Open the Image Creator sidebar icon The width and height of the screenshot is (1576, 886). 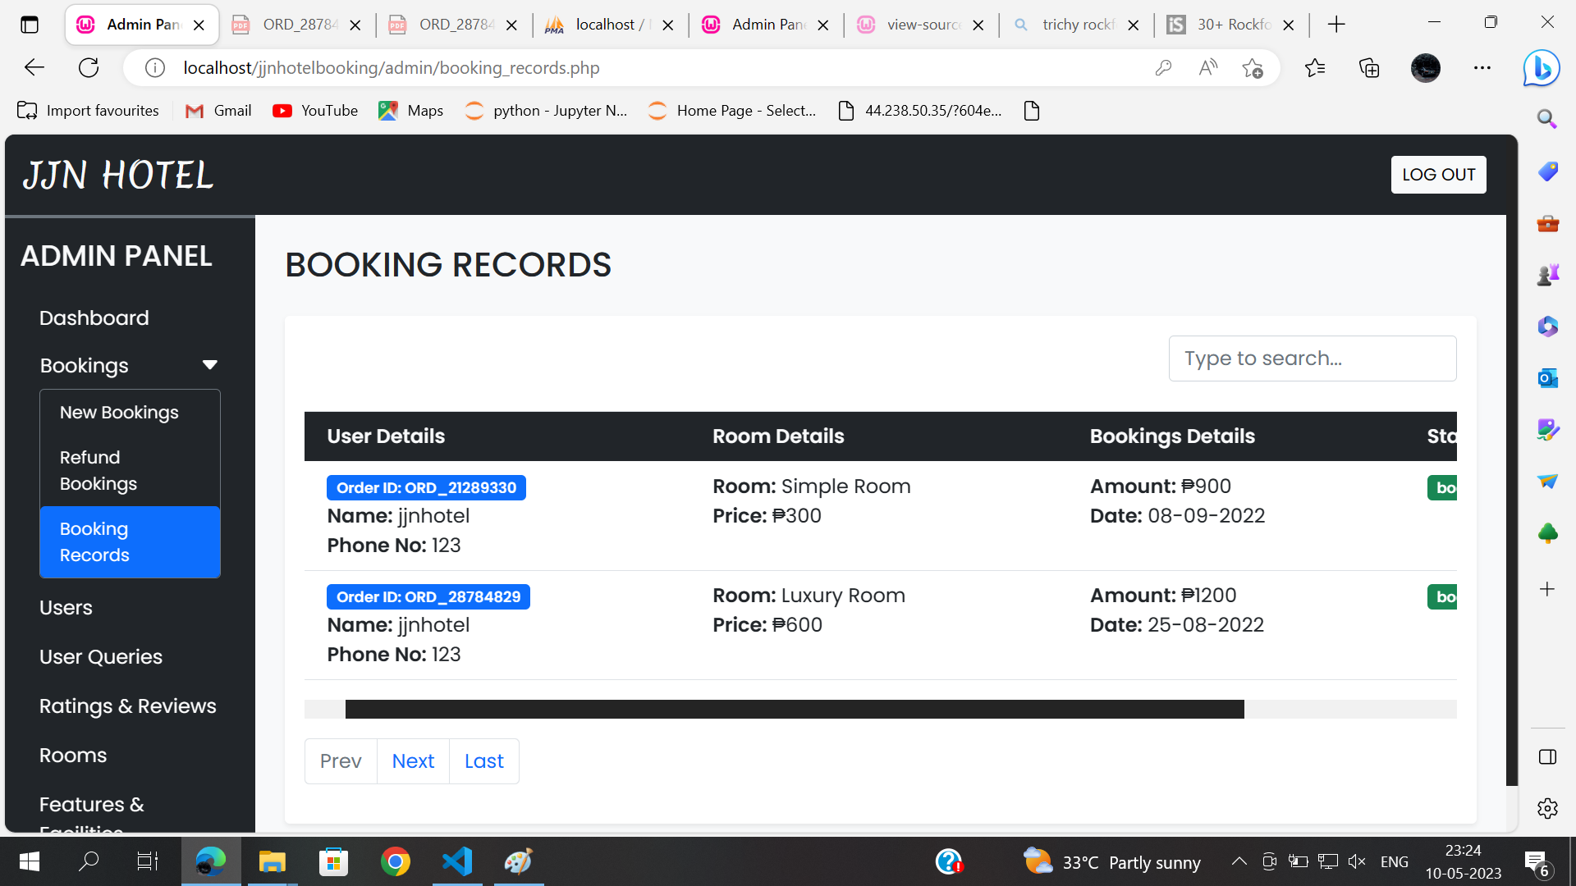(1546, 429)
